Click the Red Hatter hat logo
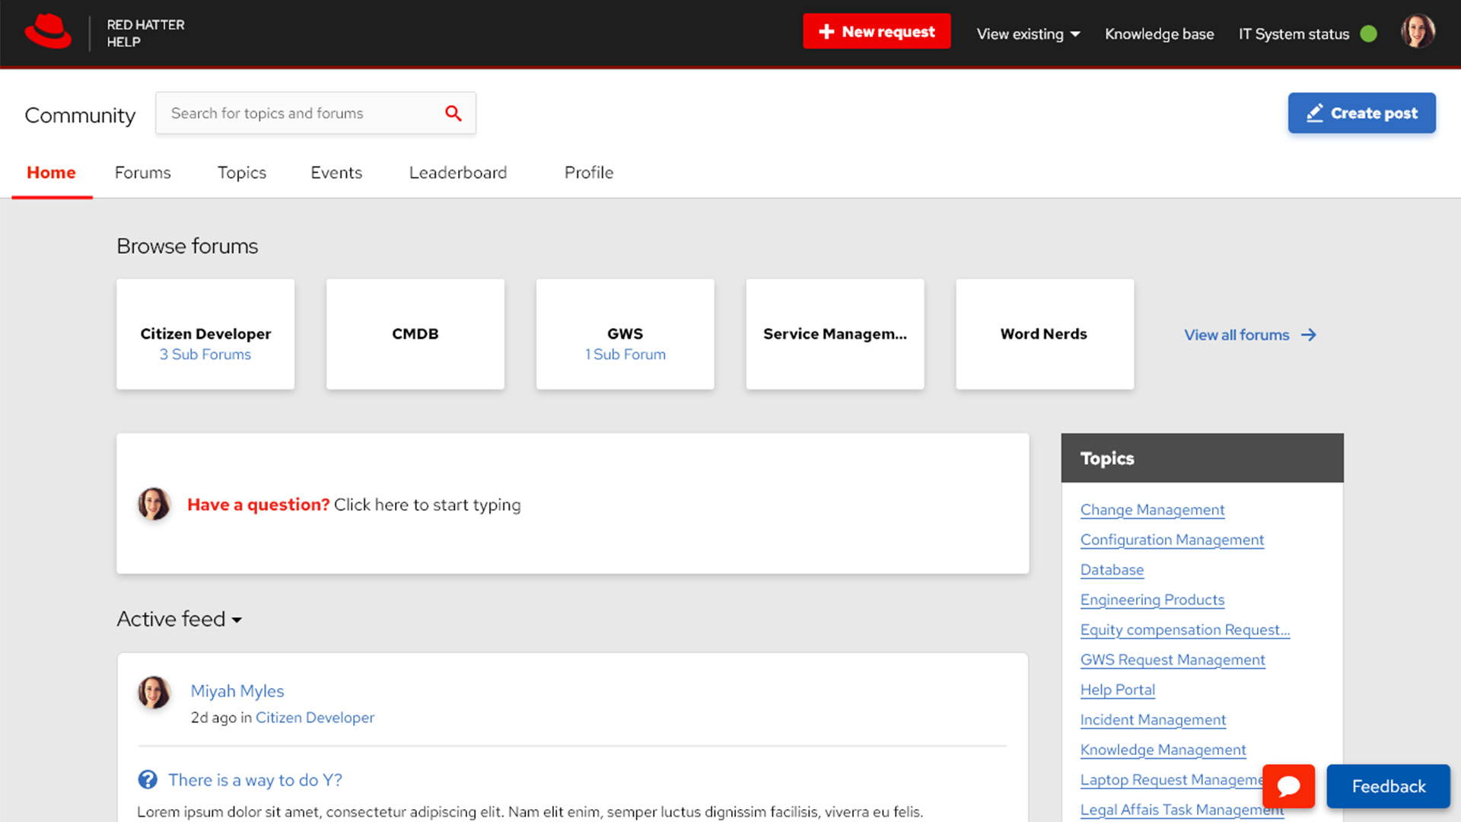Screen dimensions: 1461x822 (x=48, y=32)
